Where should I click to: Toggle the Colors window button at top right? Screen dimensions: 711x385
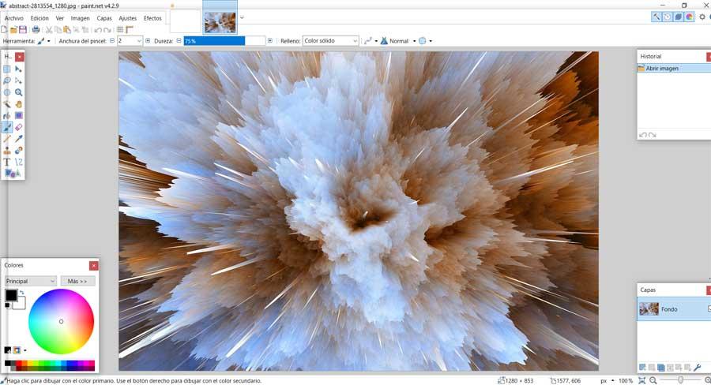689,17
